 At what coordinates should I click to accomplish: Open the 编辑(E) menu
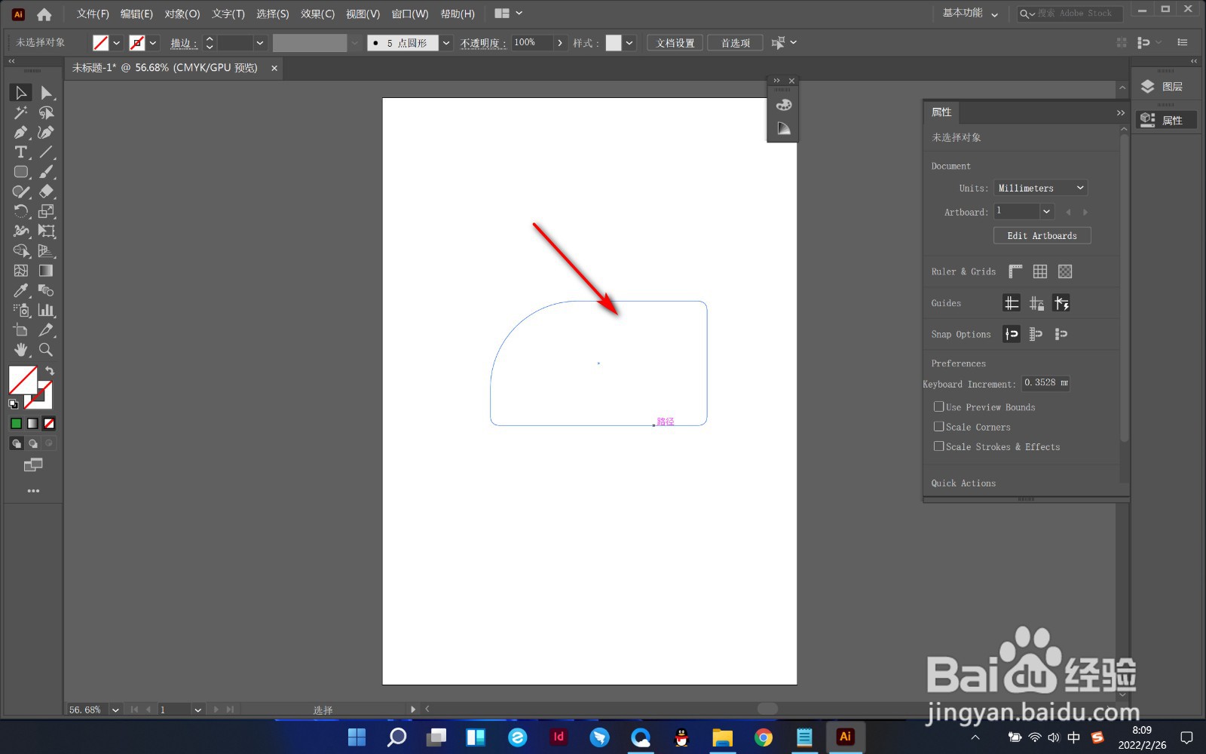coord(136,14)
